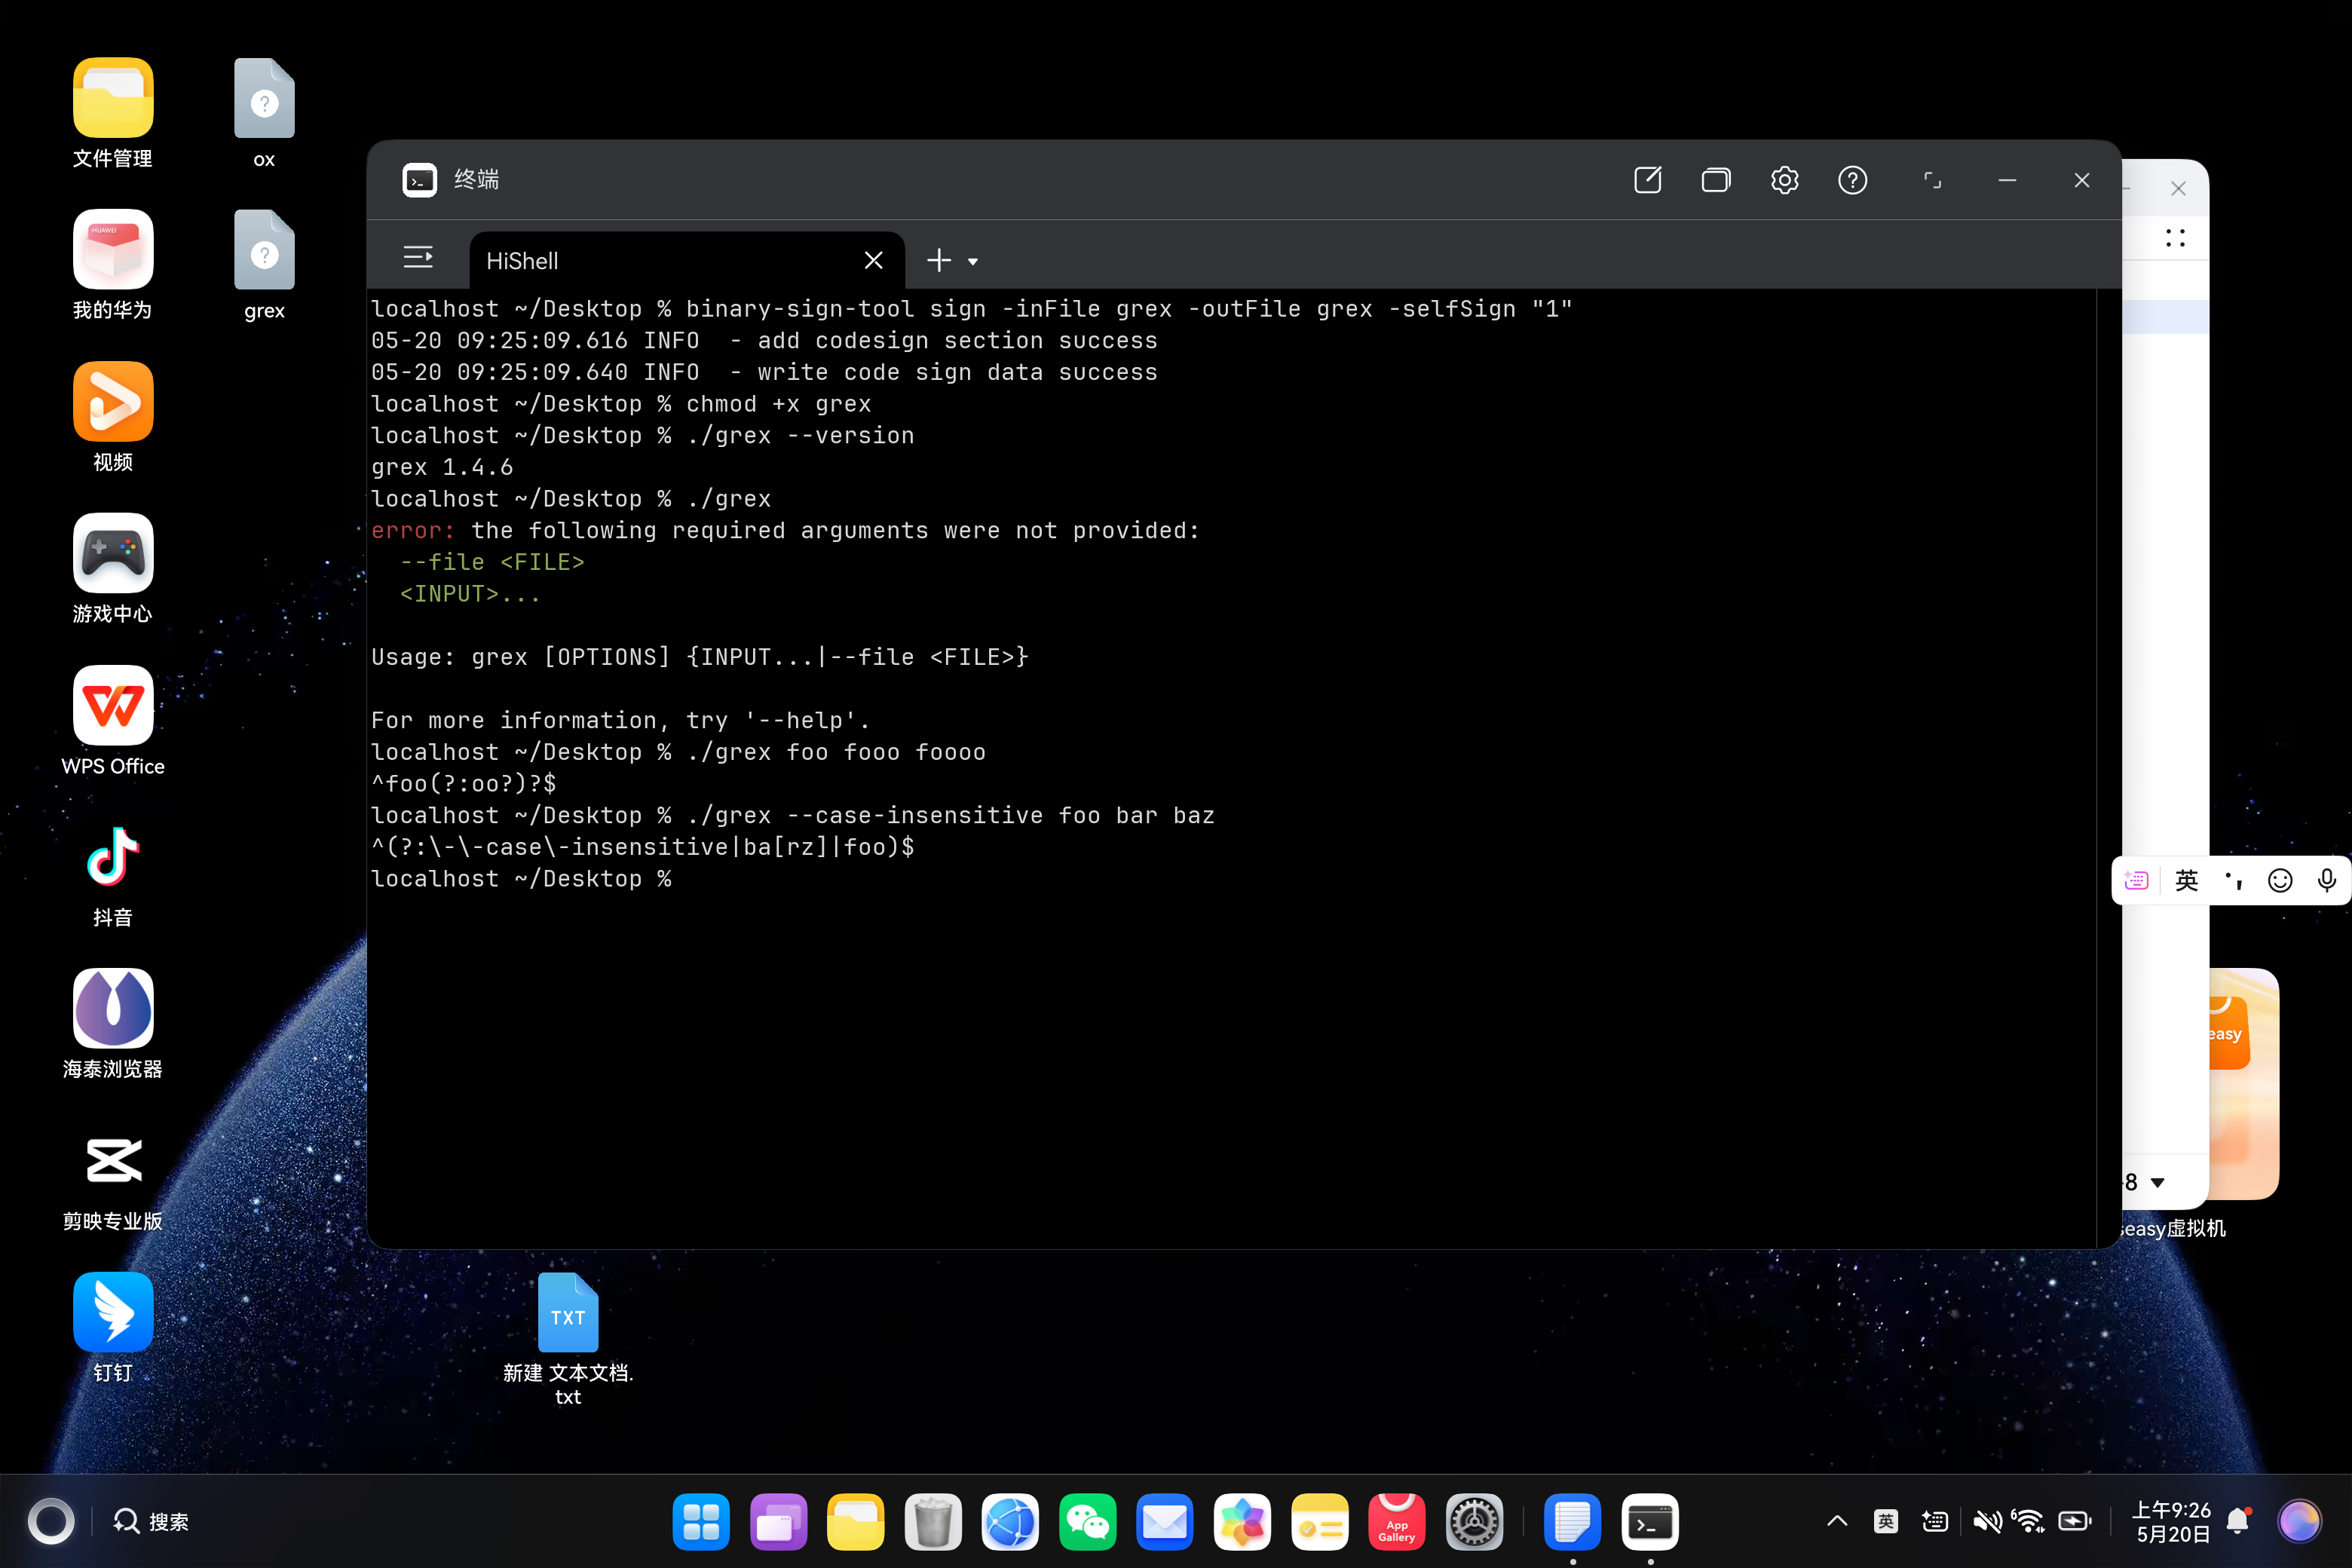
Task: Add a new terminal tab
Action: (938, 261)
